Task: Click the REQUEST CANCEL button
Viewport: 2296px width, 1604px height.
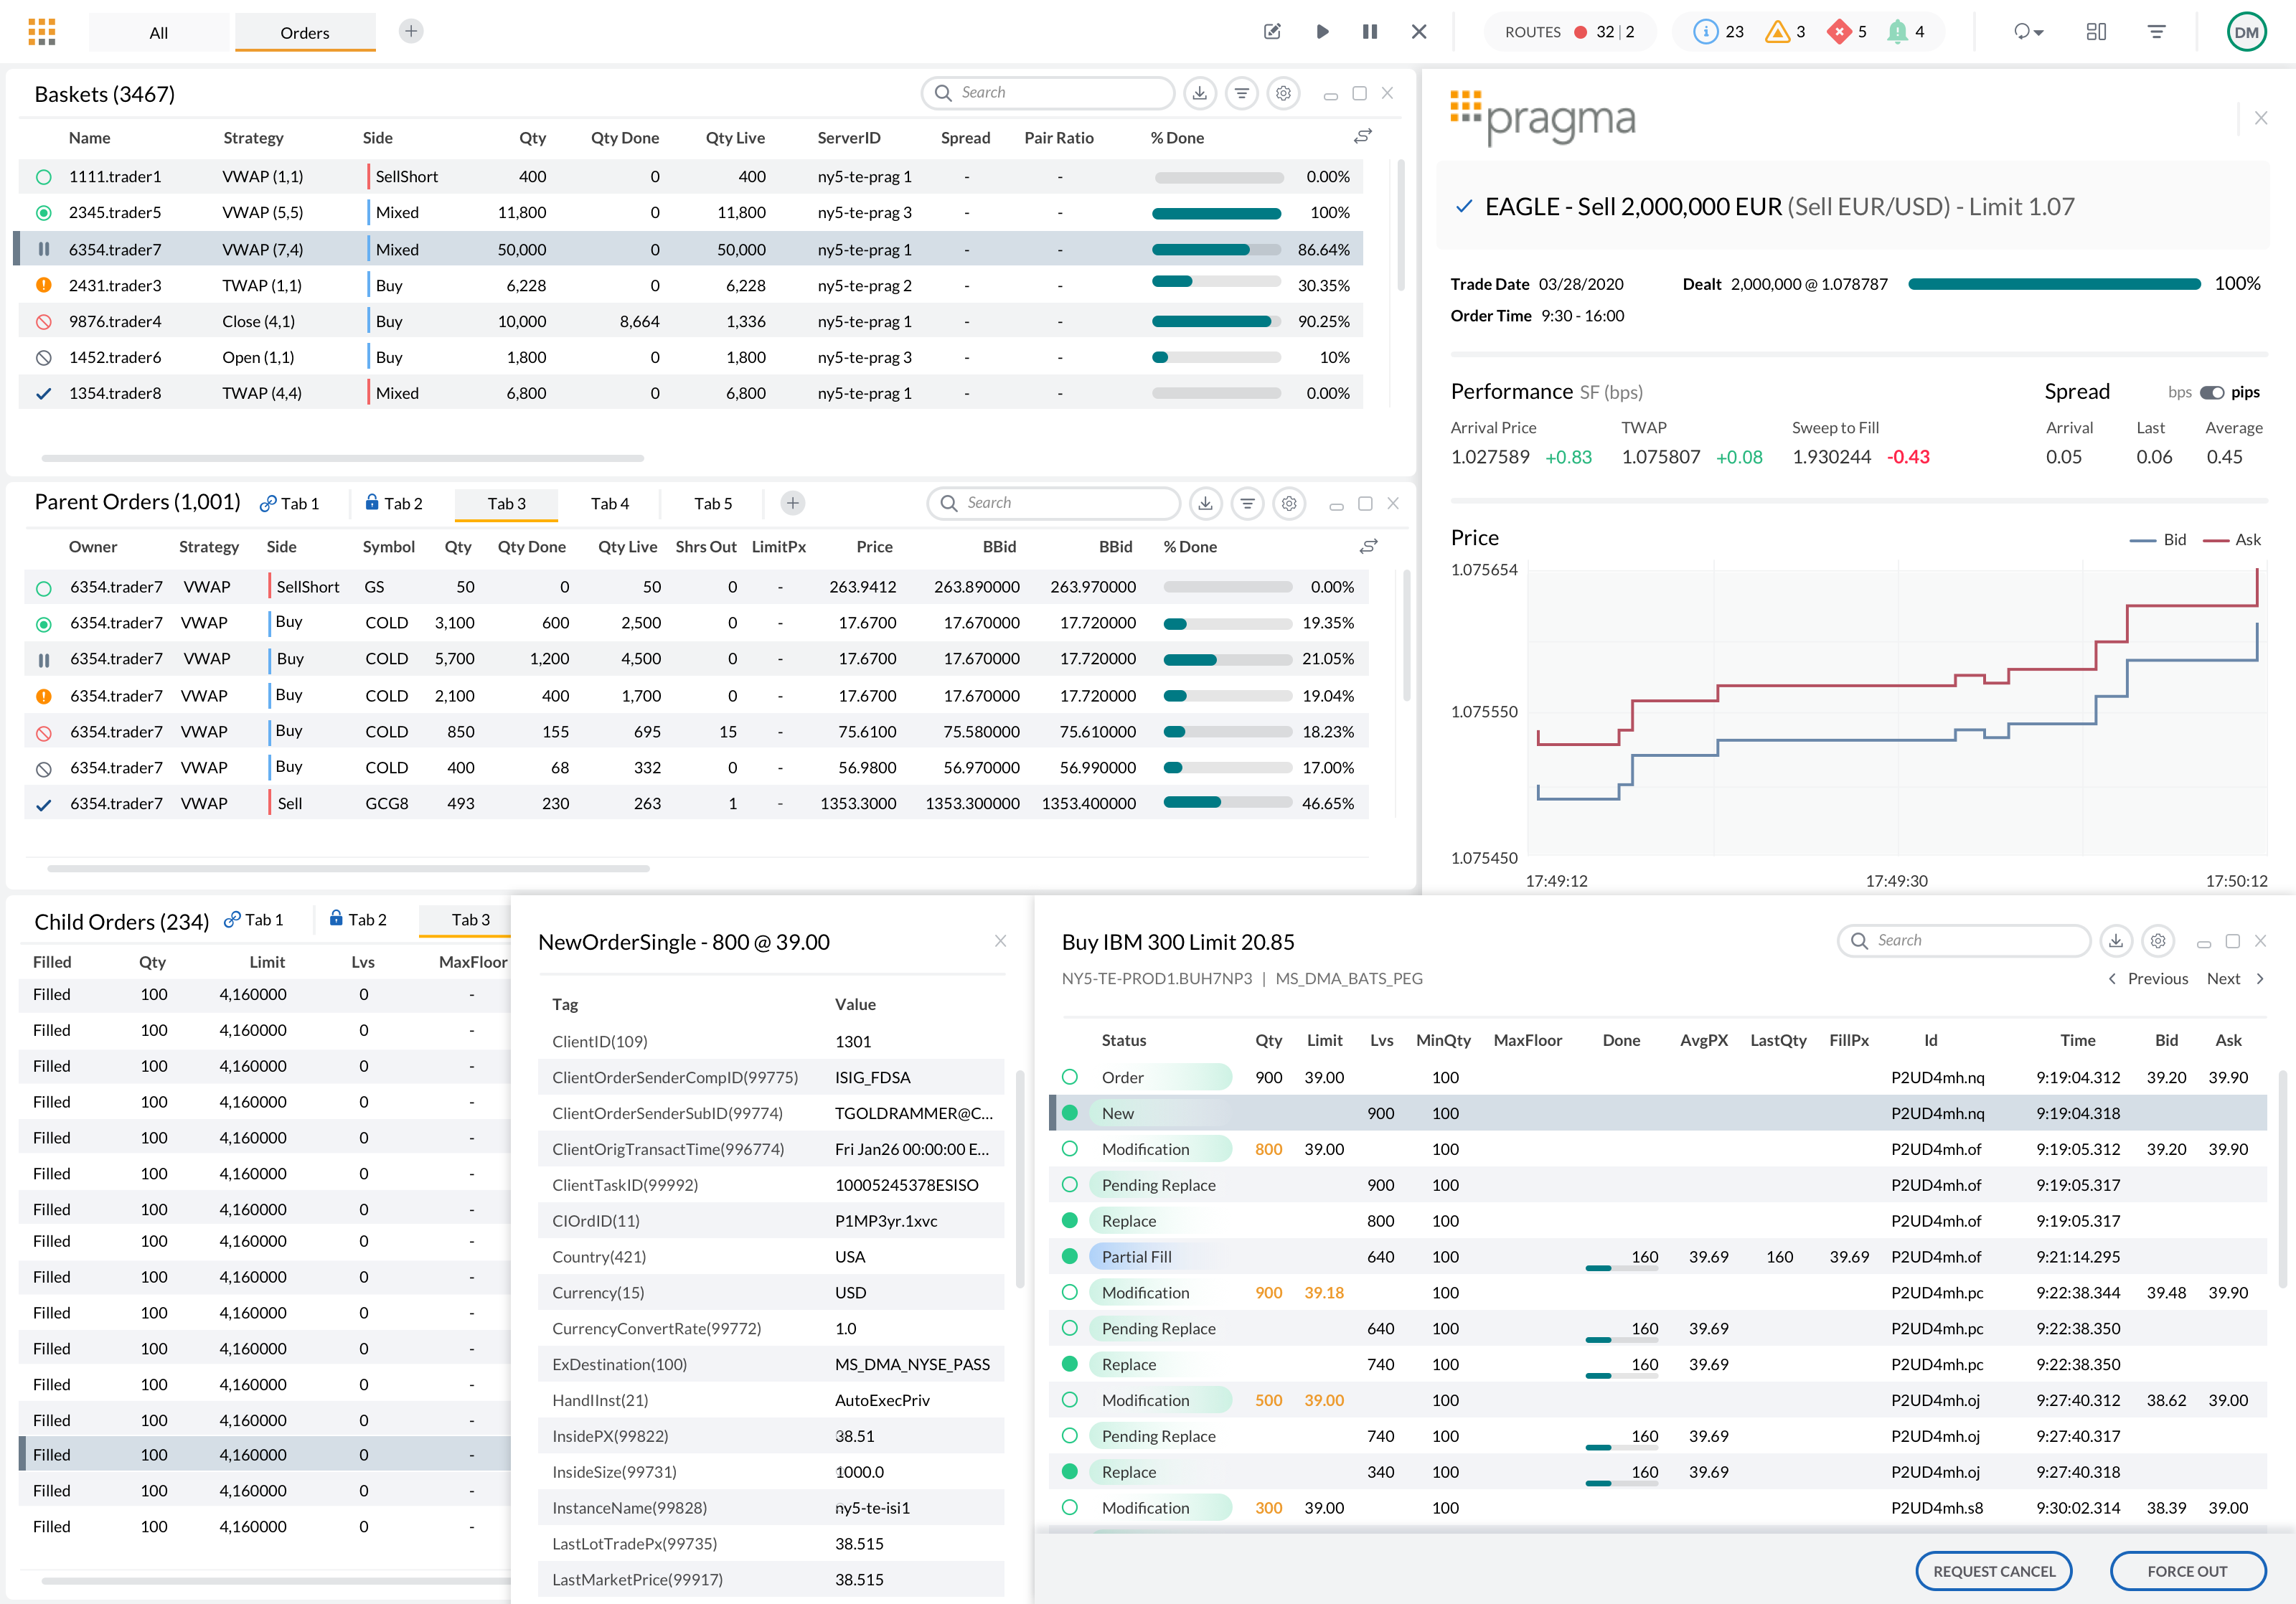Action: pyautogui.click(x=1993, y=1571)
